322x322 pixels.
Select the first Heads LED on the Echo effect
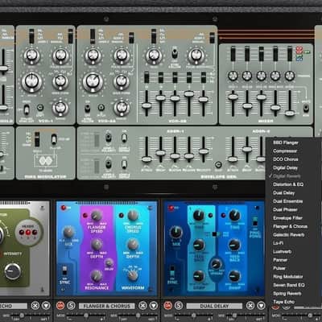point(22,233)
